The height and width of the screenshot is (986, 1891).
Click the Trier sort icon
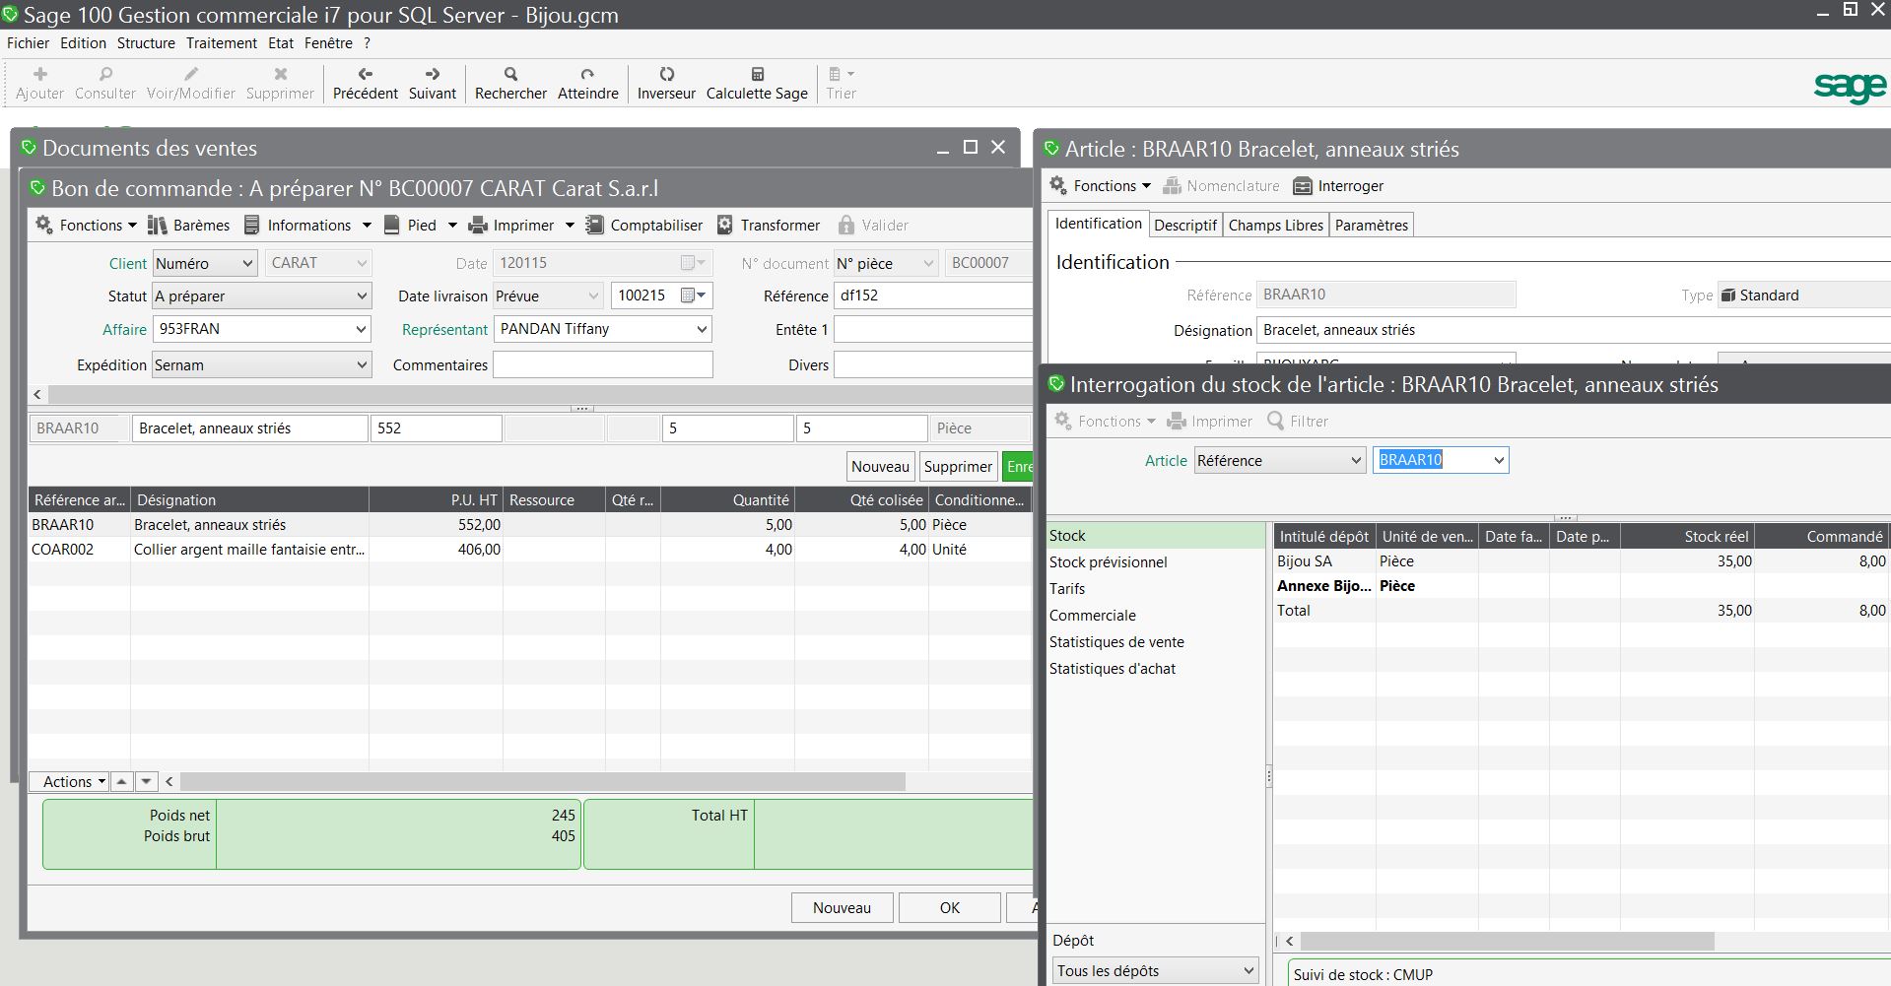[841, 83]
